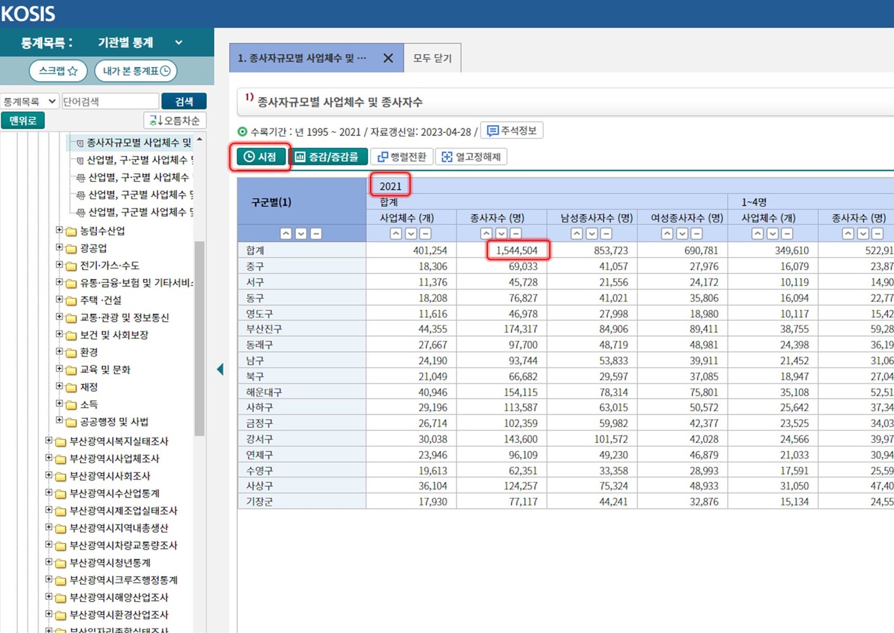Screen dimensions: 894x633
Task: Click the 행렬전환 pivot icon button
Action: [x=402, y=157]
